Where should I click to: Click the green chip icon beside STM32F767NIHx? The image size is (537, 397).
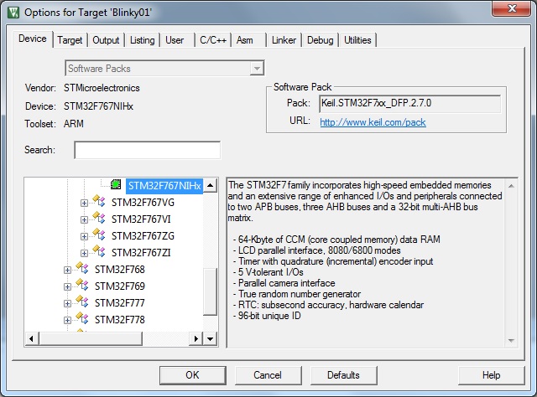[116, 184]
